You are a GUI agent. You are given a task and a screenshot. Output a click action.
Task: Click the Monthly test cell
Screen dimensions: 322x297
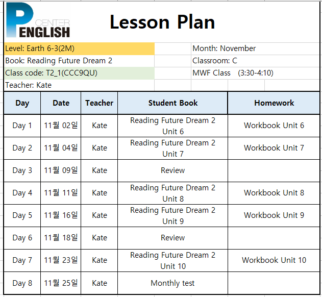point(172,283)
